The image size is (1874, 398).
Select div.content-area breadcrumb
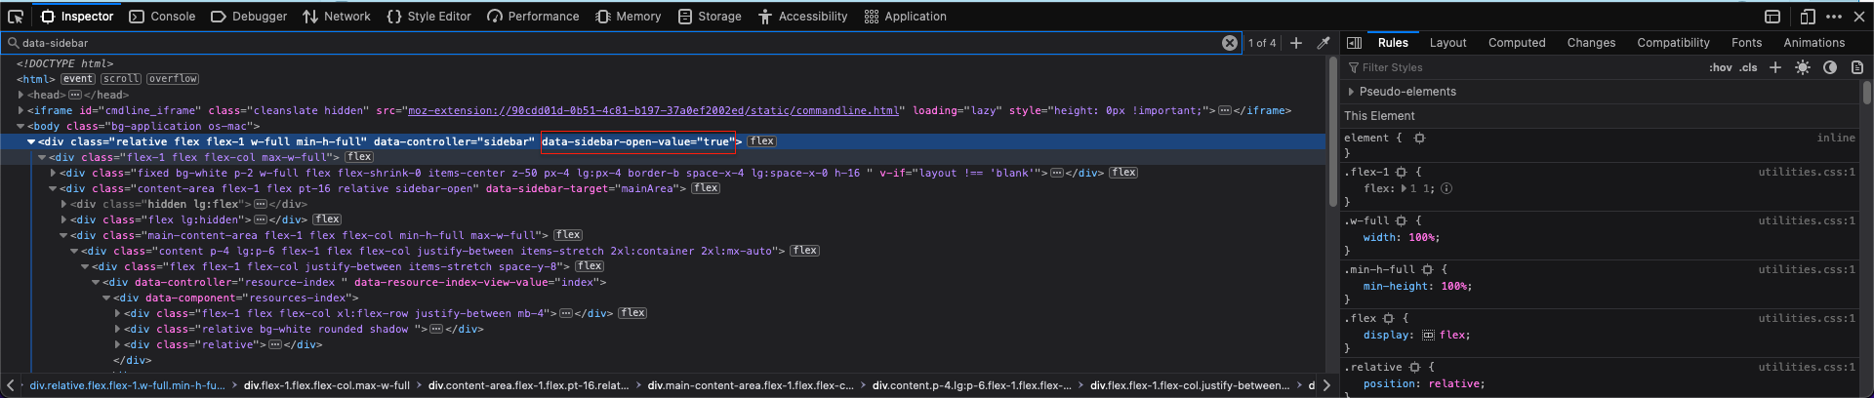tap(528, 385)
